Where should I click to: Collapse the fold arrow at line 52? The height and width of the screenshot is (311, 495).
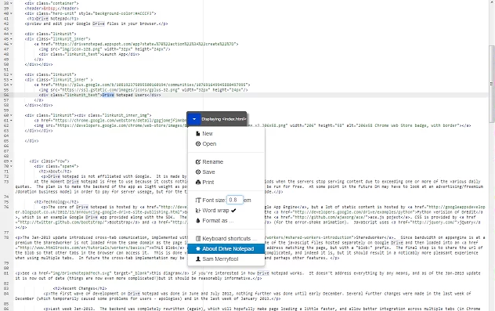coord(12,74)
